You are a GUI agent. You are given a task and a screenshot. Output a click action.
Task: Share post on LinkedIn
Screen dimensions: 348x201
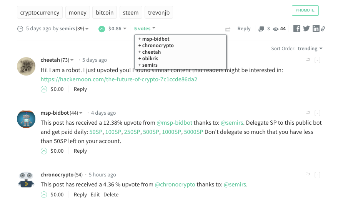316,28
